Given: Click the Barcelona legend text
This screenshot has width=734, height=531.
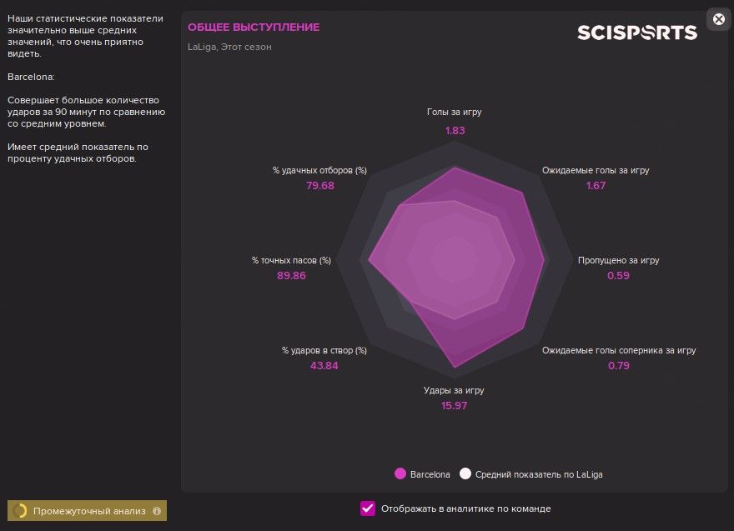Looking at the screenshot, I should click(430, 474).
